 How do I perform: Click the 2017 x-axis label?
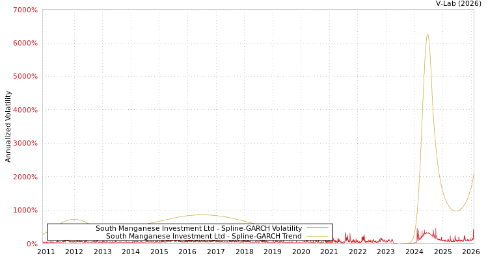click(x=216, y=252)
